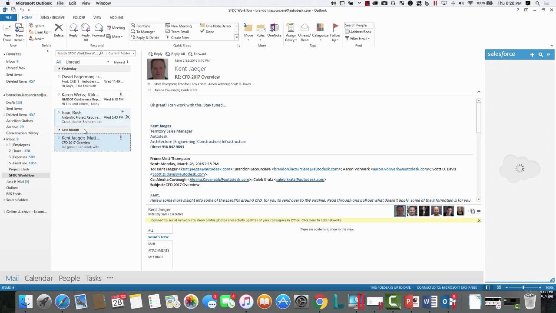Expand the Online Archive tree node
The height and width of the screenshot is (313, 556).
(x=4, y=212)
